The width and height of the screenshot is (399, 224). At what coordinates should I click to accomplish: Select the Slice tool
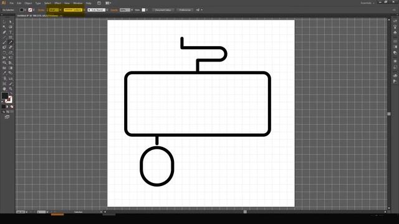(11, 83)
